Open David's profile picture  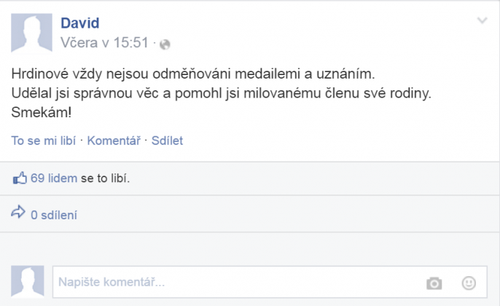click(x=31, y=31)
